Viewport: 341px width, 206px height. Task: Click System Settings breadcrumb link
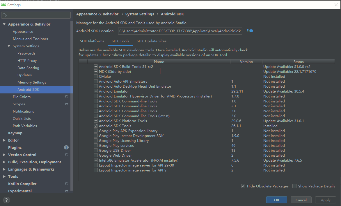tap(140, 14)
